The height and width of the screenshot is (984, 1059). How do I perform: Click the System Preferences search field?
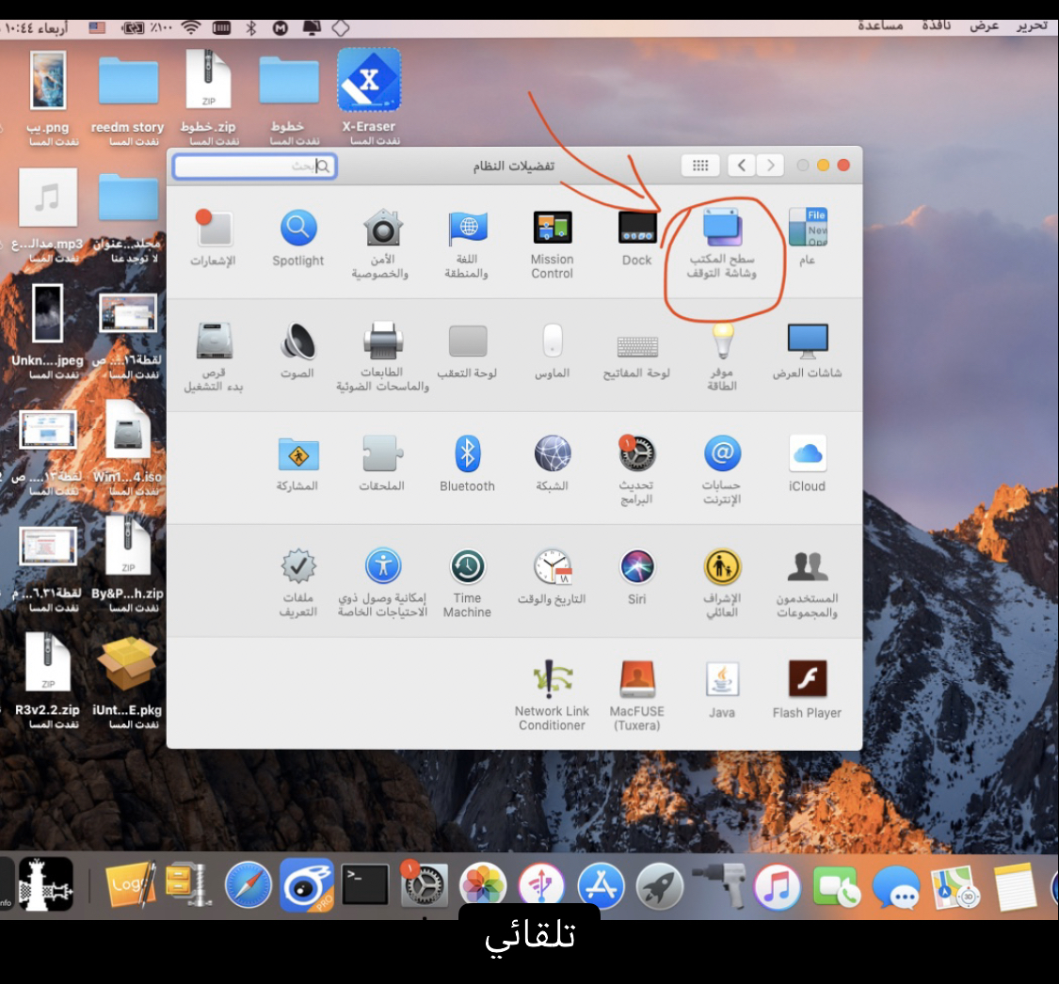[x=255, y=166]
